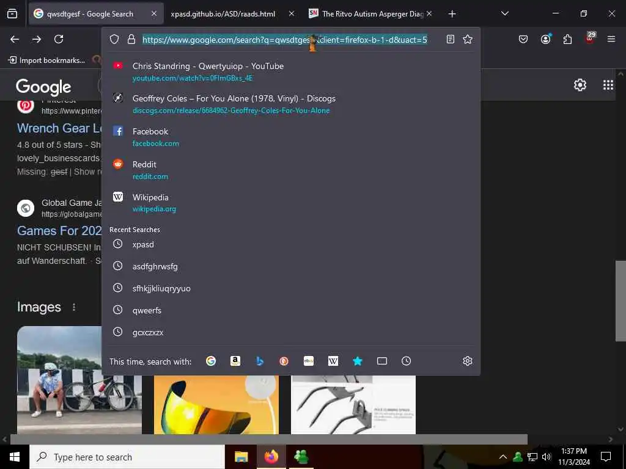Pick recent search gcxczxzx
Viewport: 626px width, 469px height.
[x=290, y=332]
